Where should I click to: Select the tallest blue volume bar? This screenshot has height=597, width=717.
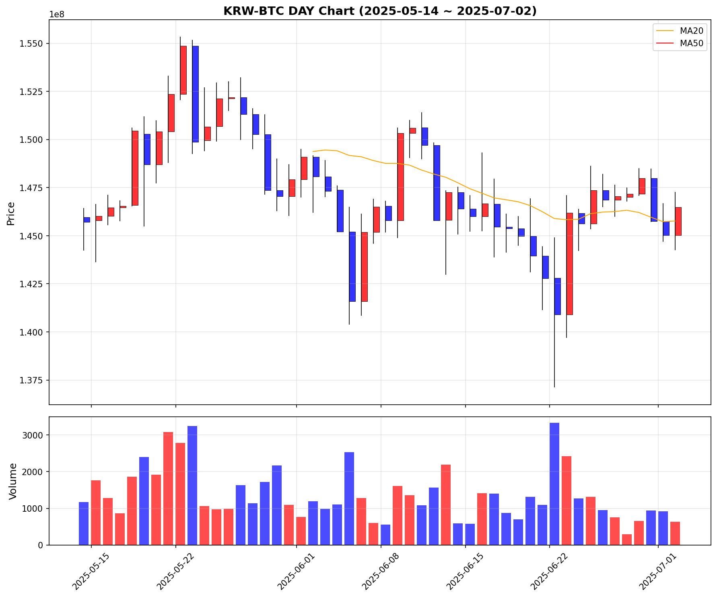point(554,484)
